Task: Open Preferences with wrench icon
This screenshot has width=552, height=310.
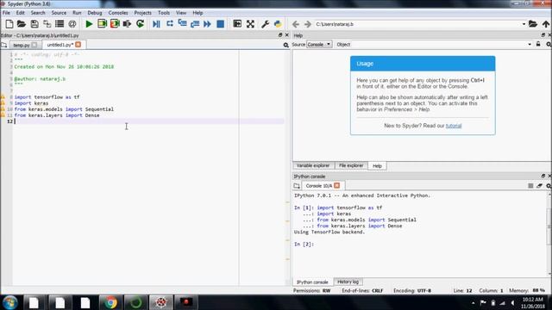Action: click(x=265, y=24)
